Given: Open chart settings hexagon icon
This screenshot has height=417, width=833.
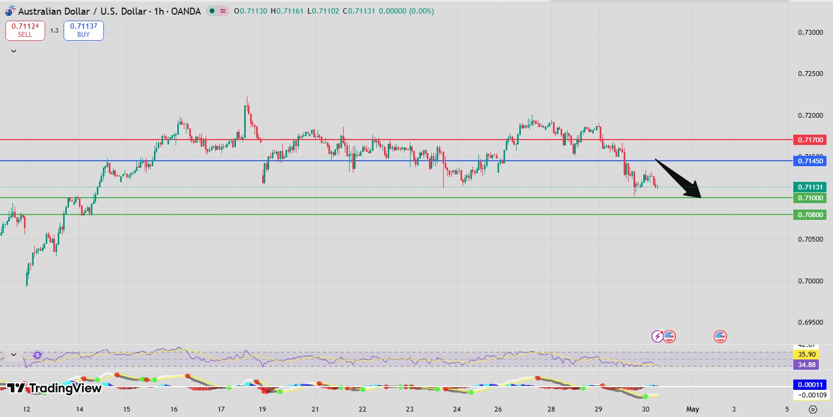Looking at the screenshot, I should tap(812, 409).
